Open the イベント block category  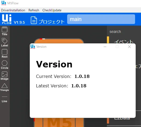tap(124, 42)
